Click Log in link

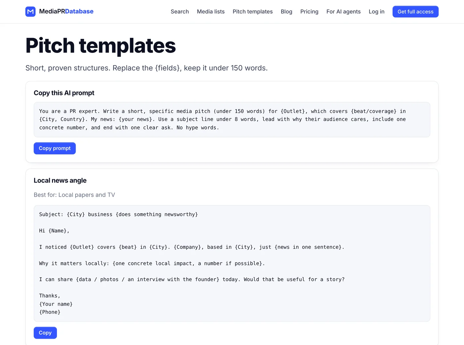pyautogui.click(x=377, y=12)
